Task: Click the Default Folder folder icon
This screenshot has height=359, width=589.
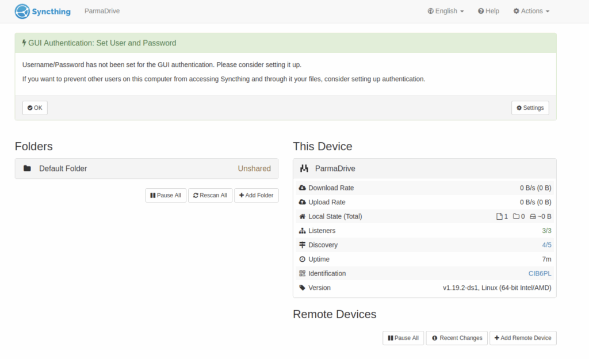Action: click(x=27, y=168)
